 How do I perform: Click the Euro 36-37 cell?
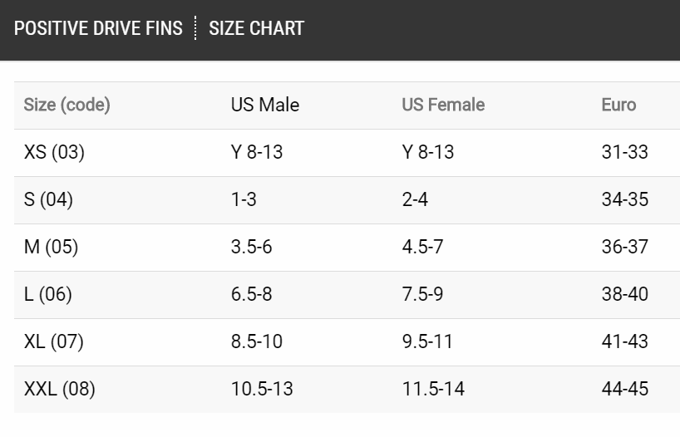[x=624, y=248]
